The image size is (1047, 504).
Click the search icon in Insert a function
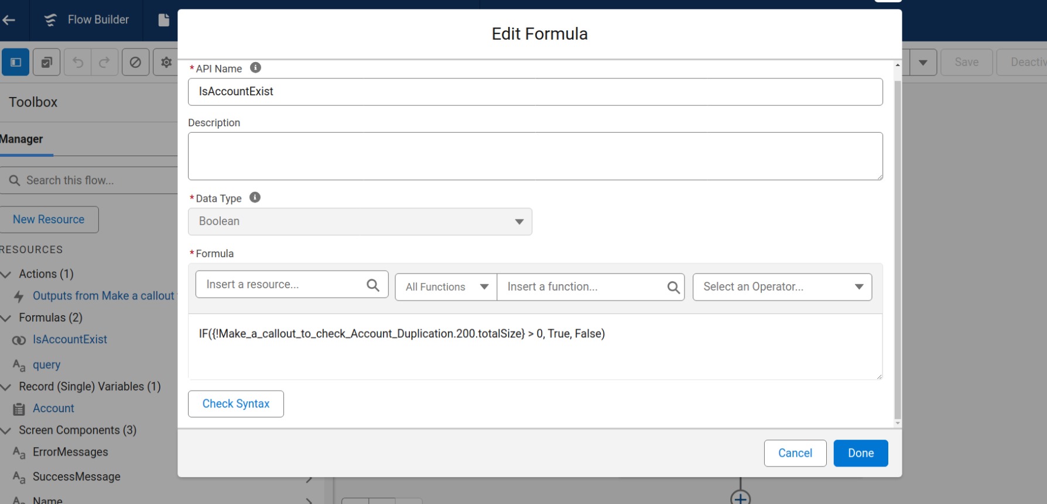pos(673,287)
